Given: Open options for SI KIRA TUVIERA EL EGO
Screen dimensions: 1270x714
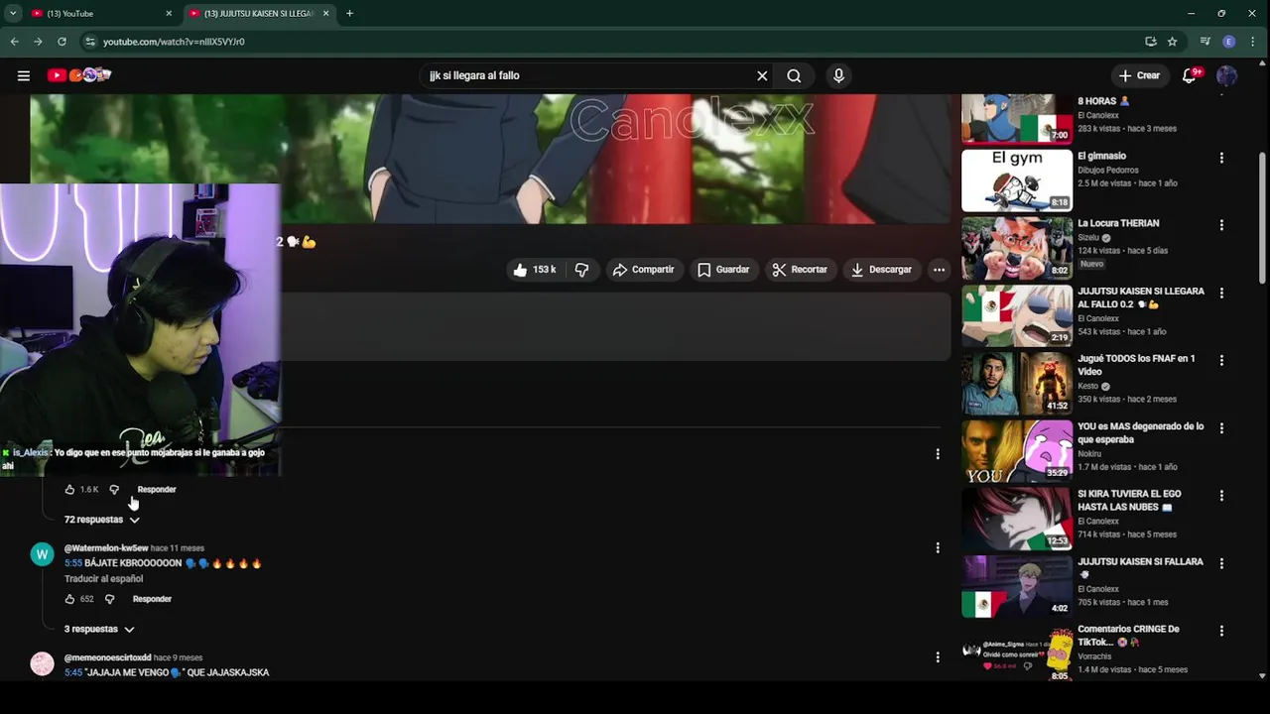Looking at the screenshot, I should click(x=1221, y=495).
